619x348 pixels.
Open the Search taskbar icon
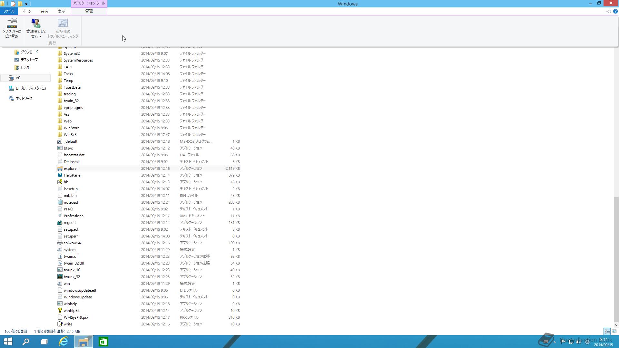26,342
